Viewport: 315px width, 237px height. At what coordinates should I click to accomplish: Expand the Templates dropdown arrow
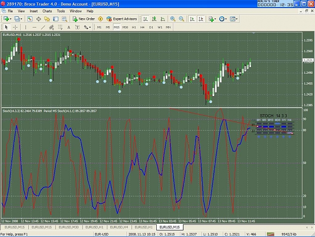[x=237, y=19]
